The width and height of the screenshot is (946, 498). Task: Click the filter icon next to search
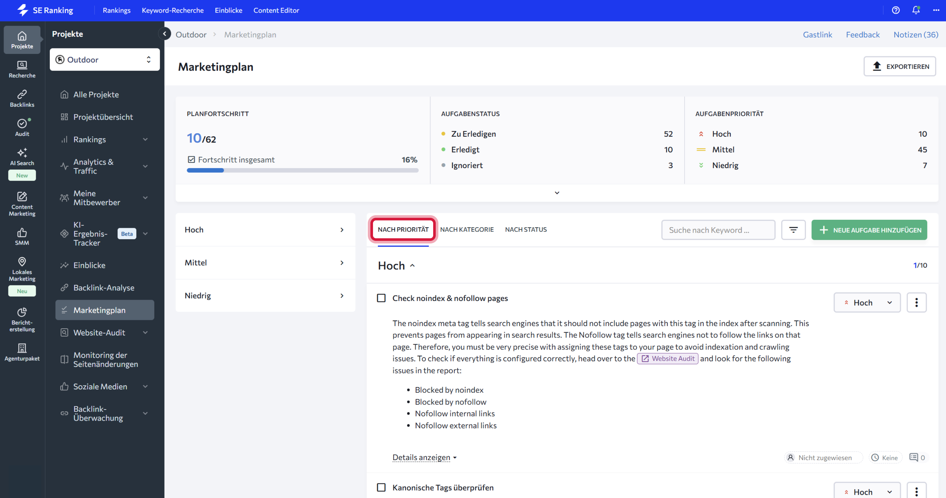793,230
